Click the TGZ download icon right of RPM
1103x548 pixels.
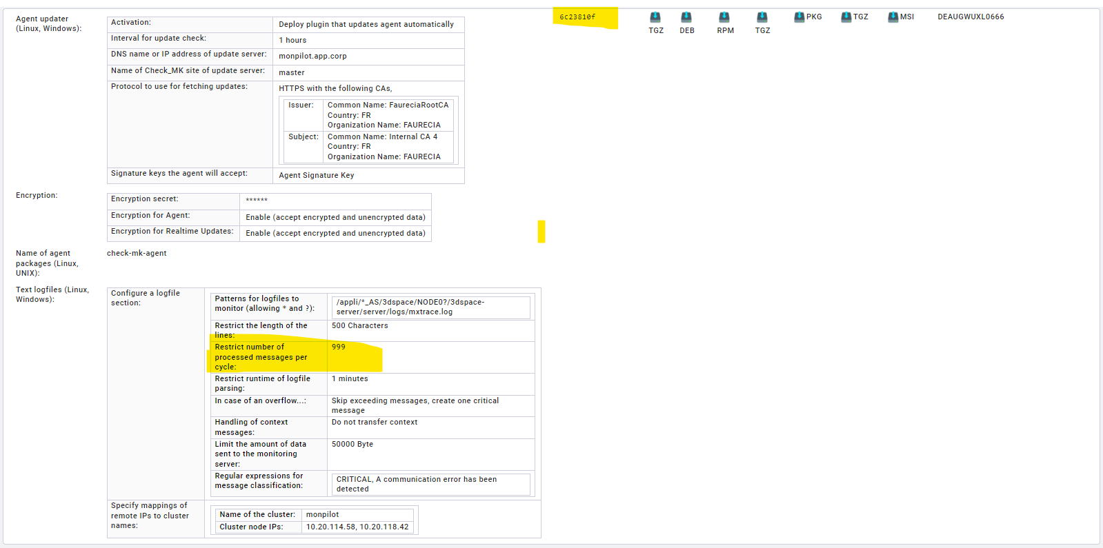pos(762,17)
